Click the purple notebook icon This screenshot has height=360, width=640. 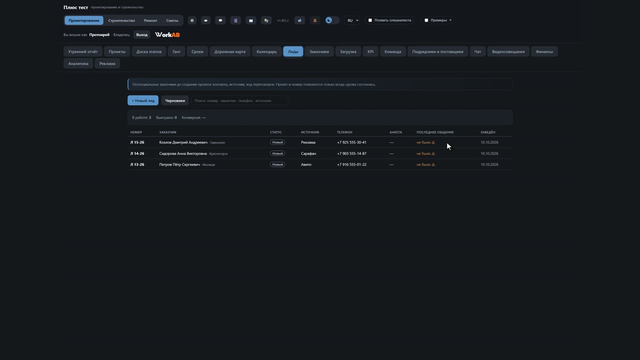(x=235, y=20)
